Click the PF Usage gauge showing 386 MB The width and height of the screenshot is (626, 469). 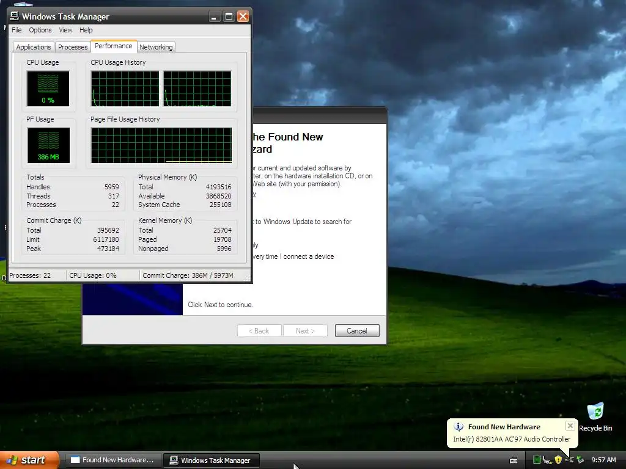(48, 145)
